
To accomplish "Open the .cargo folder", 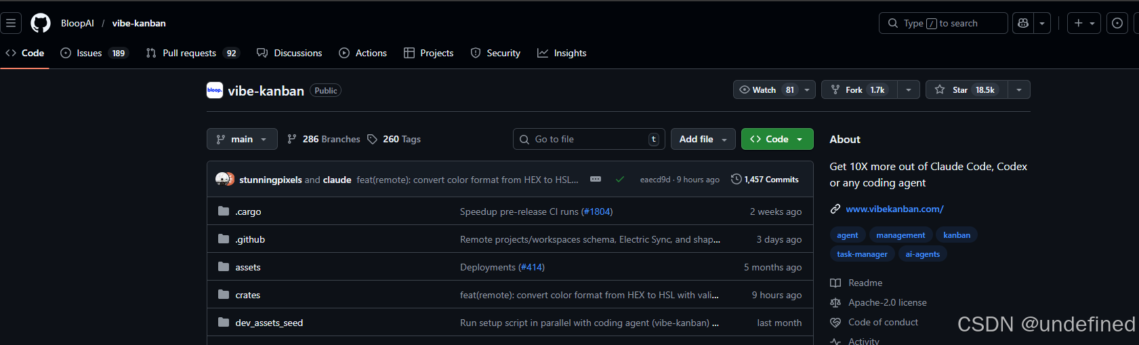I will click(248, 211).
